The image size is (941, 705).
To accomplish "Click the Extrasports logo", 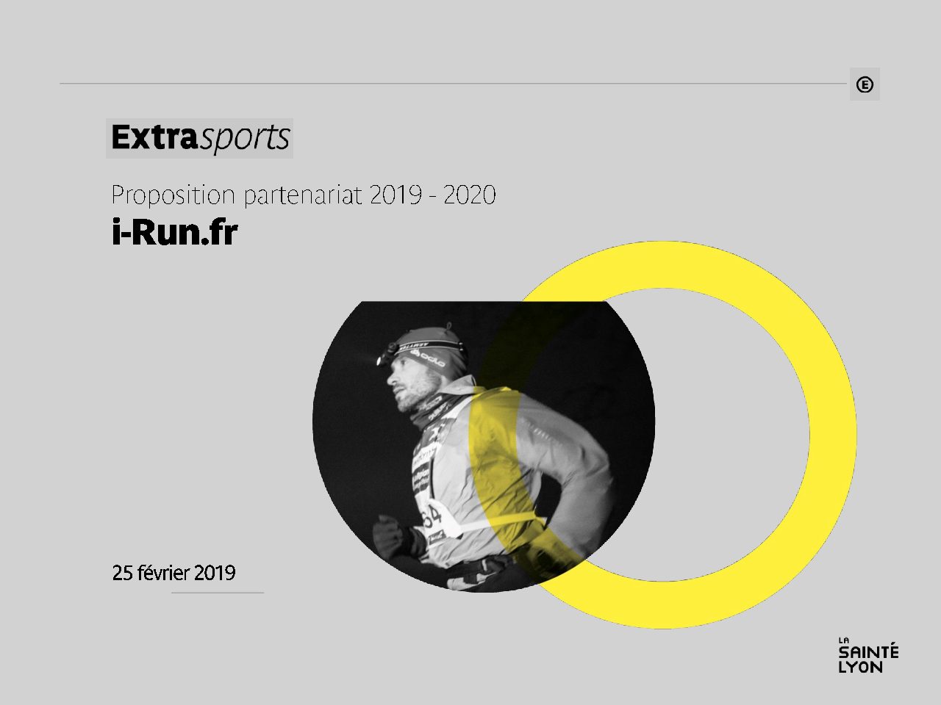I will [200, 138].
